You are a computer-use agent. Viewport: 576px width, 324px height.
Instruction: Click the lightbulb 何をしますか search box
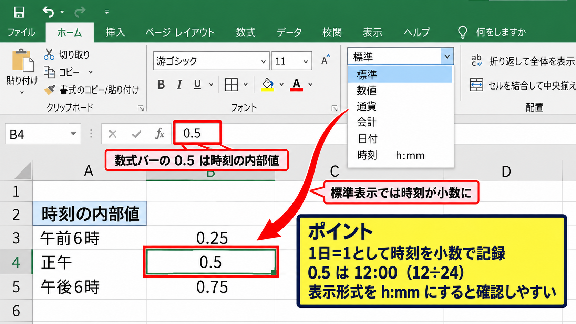coord(492,32)
